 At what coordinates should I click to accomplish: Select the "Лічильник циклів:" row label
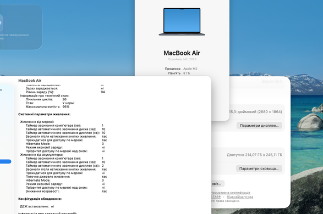39,99
